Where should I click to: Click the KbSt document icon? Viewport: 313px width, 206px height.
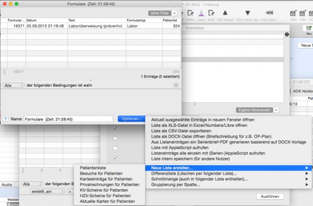[211, 13]
